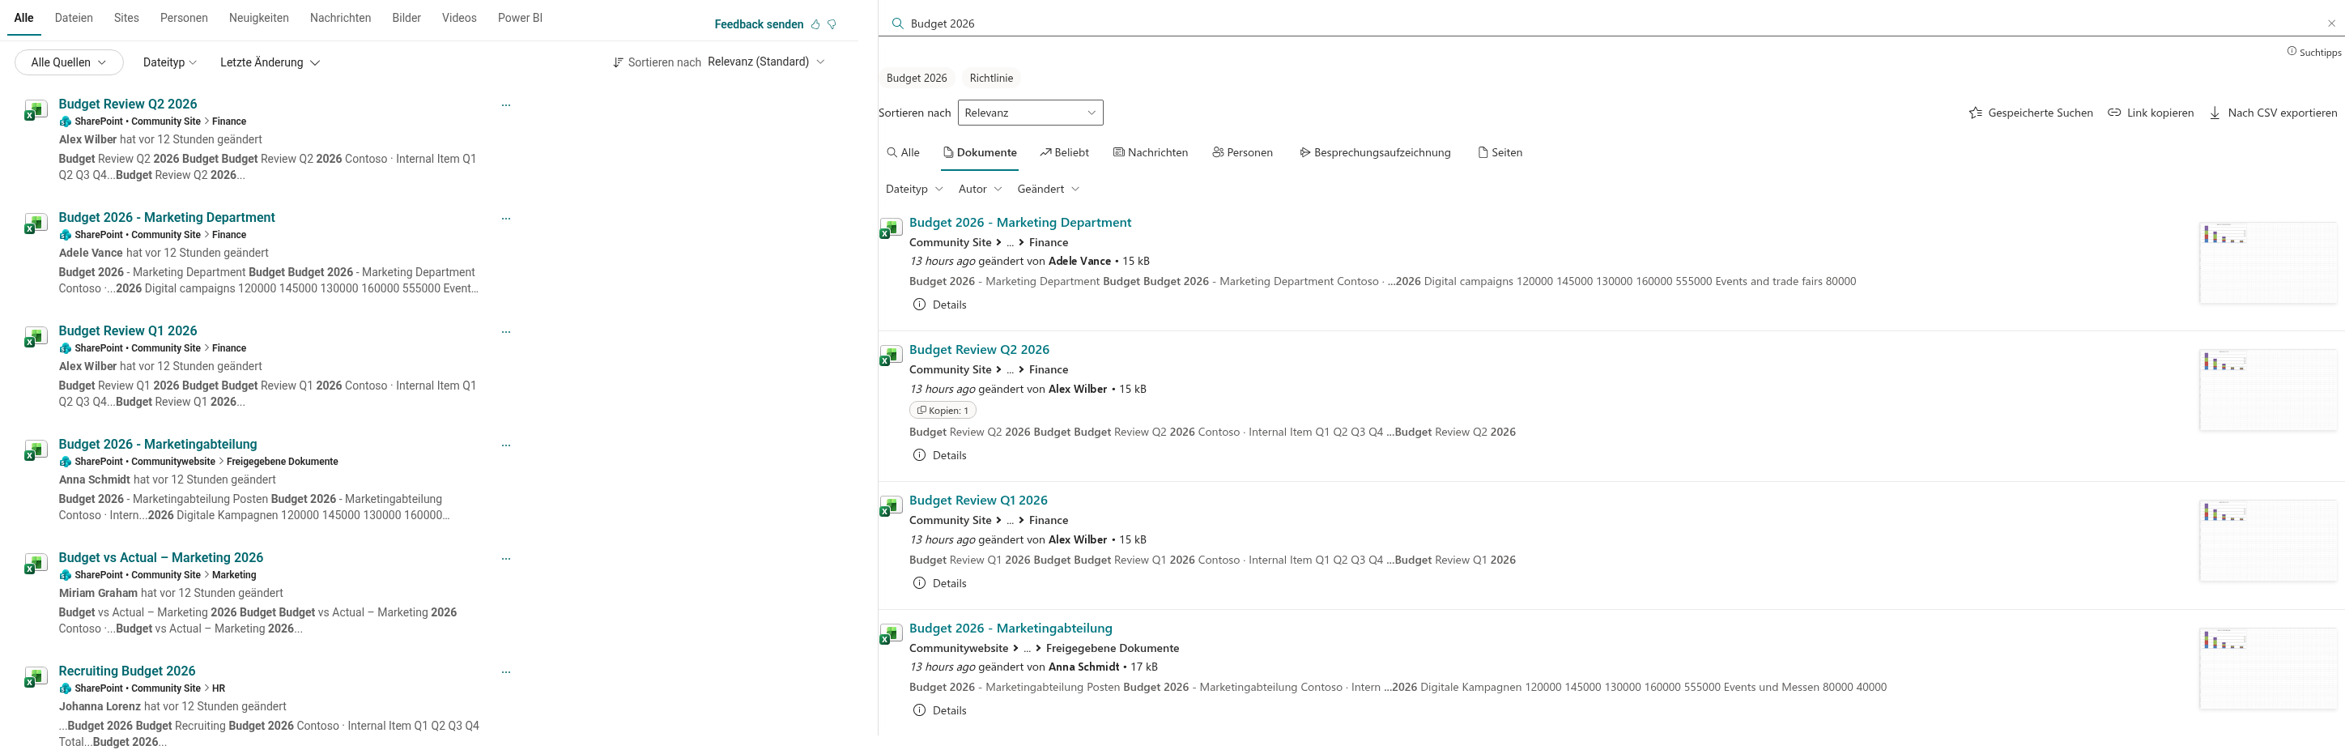Click Excel icon of Recruiting Budget 2026
The width and height of the screenshot is (2345, 750).
click(x=35, y=678)
